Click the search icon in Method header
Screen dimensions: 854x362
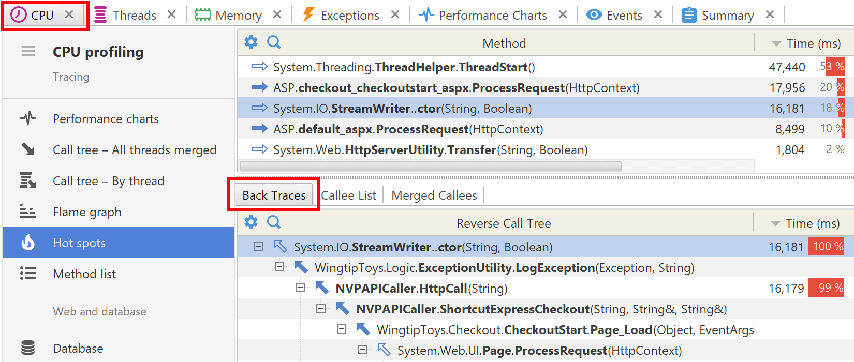click(x=274, y=42)
